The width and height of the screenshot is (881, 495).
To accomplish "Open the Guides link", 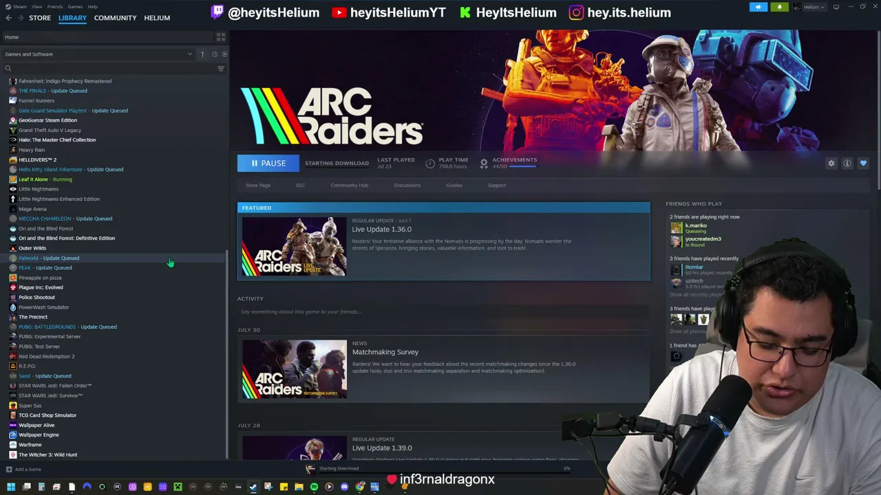I will click(x=454, y=186).
